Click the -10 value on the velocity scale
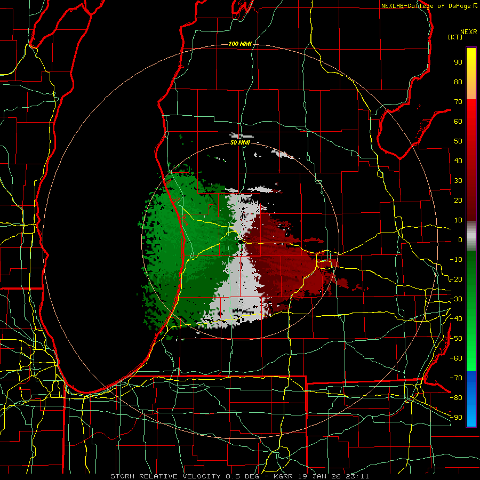The width and height of the screenshot is (480, 480). tap(456, 260)
